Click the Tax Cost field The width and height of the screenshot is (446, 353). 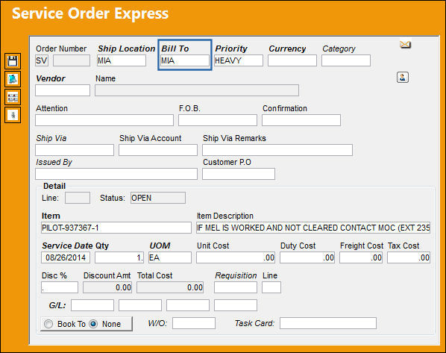pyautogui.click(x=409, y=257)
